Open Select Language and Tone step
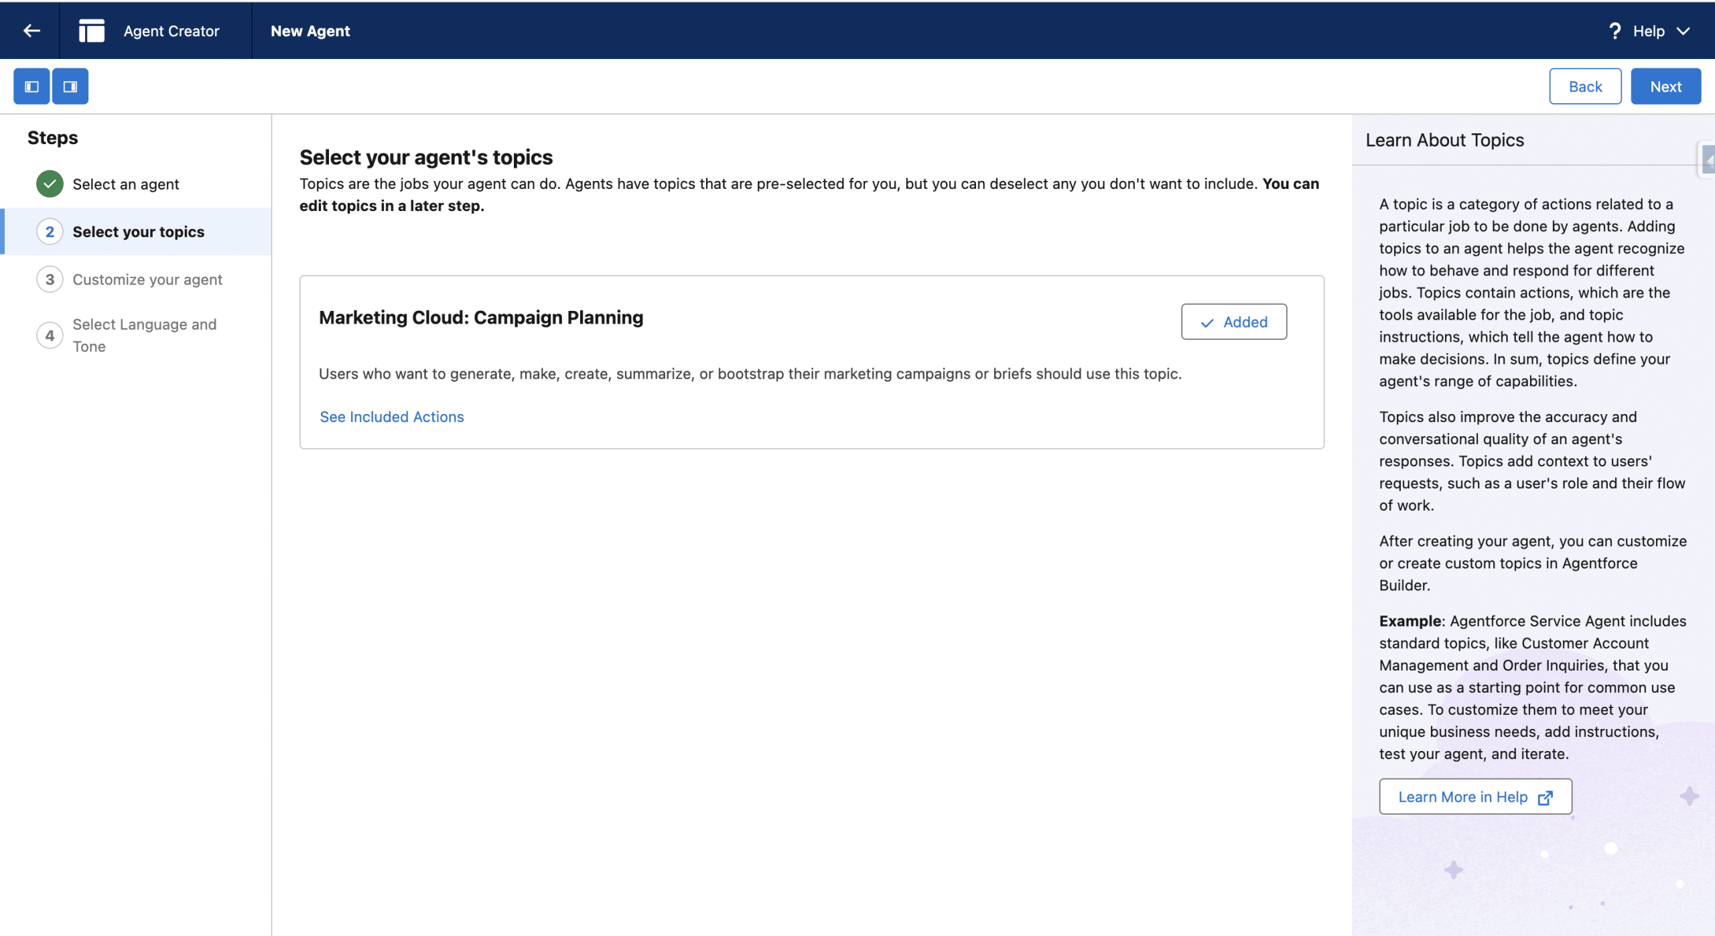 pyautogui.click(x=144, y=335)
